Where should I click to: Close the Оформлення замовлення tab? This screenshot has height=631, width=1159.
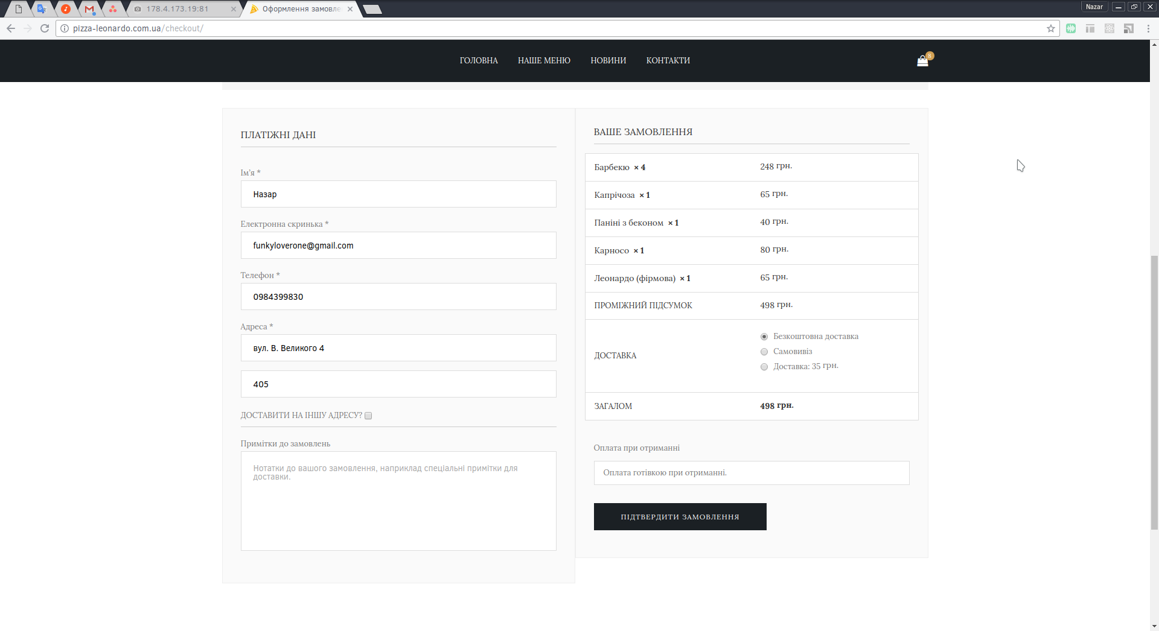tap(350, 9)
